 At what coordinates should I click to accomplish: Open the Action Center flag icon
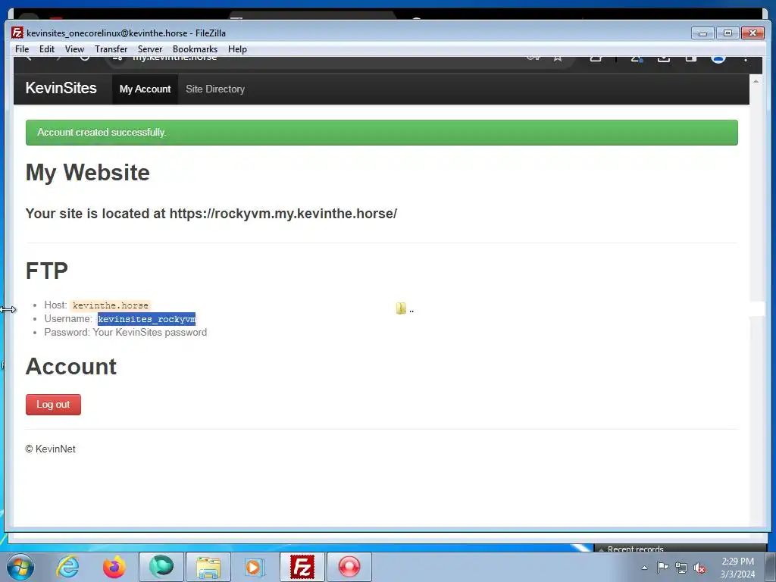click(x=662, y=568)
